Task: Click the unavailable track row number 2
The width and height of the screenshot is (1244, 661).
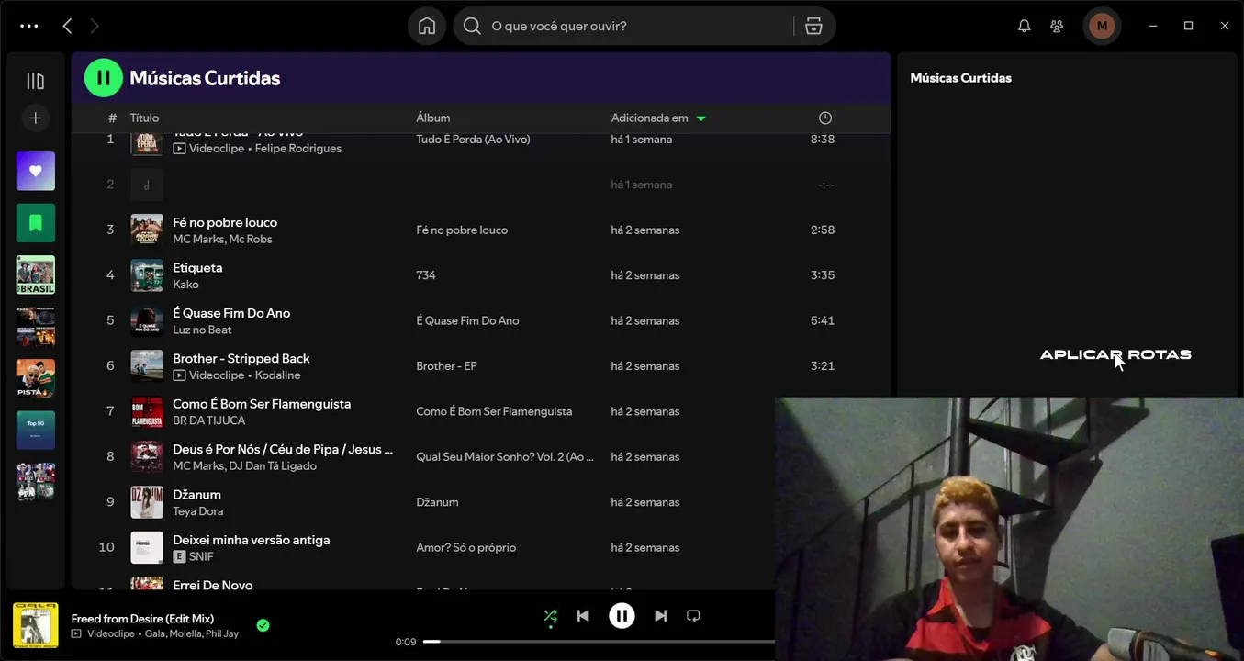Action: click(481, 185)
